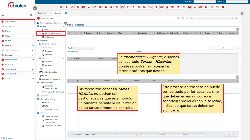This screenshot has height=140, width=250.
Task: Select the Interacci.. tab
Action: point(58,13)
